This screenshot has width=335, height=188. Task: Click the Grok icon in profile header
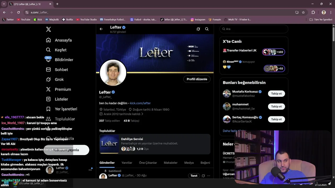coord(198,29)
